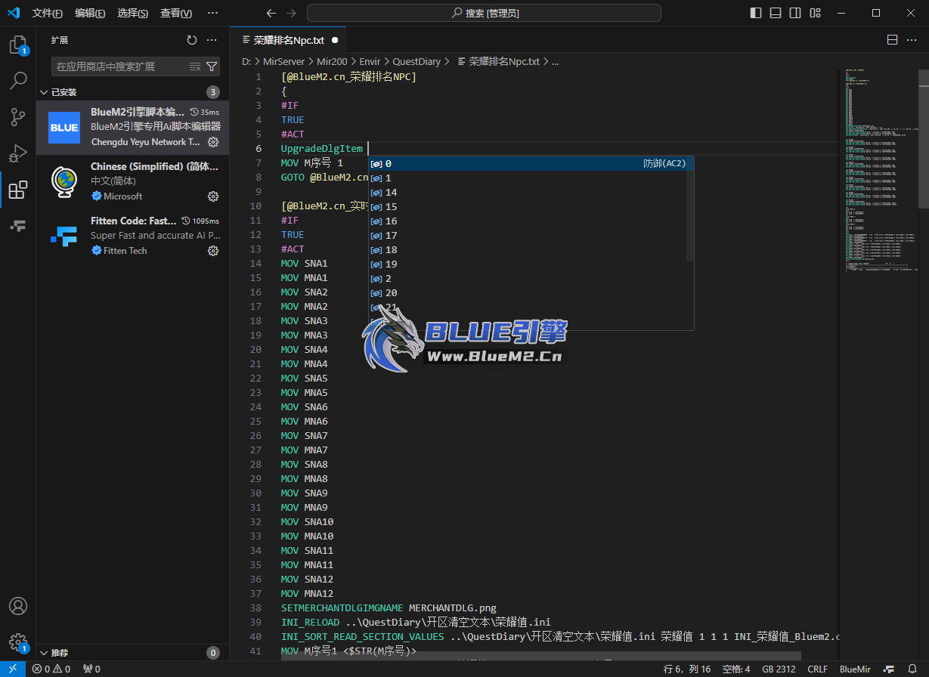Viewport: 929px width, 677px height.
Task: Toggle the primary side bar visibility
Action: [x=756, y=13]
